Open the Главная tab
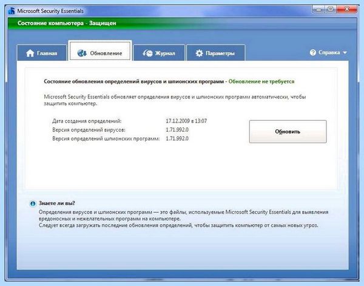 (x=42, y=53)
